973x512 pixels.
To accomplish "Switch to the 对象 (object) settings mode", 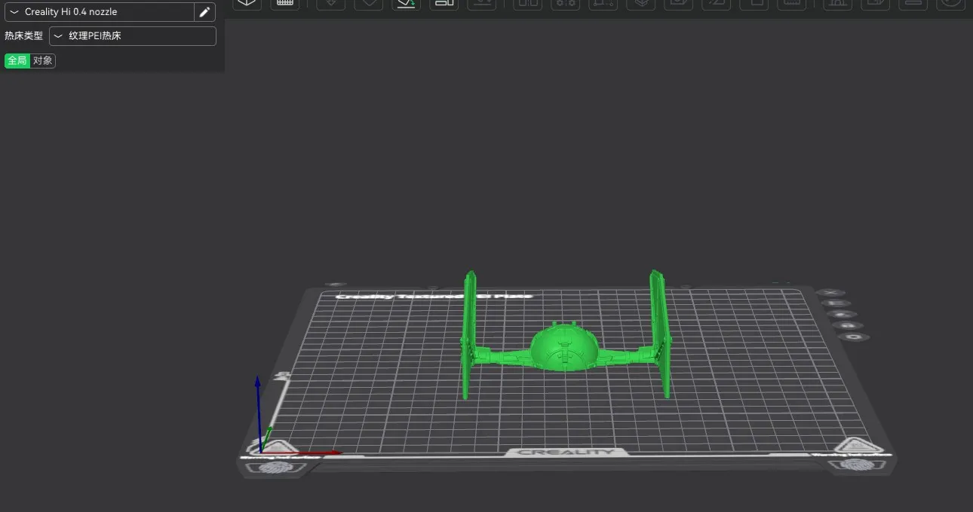I will tap(43, 61).
